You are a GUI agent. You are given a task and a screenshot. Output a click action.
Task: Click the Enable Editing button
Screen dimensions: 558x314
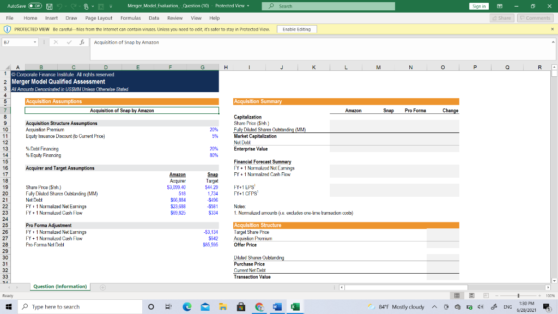click(x=298, y=28)
